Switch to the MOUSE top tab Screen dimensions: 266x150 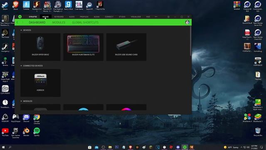coord(45,17)
